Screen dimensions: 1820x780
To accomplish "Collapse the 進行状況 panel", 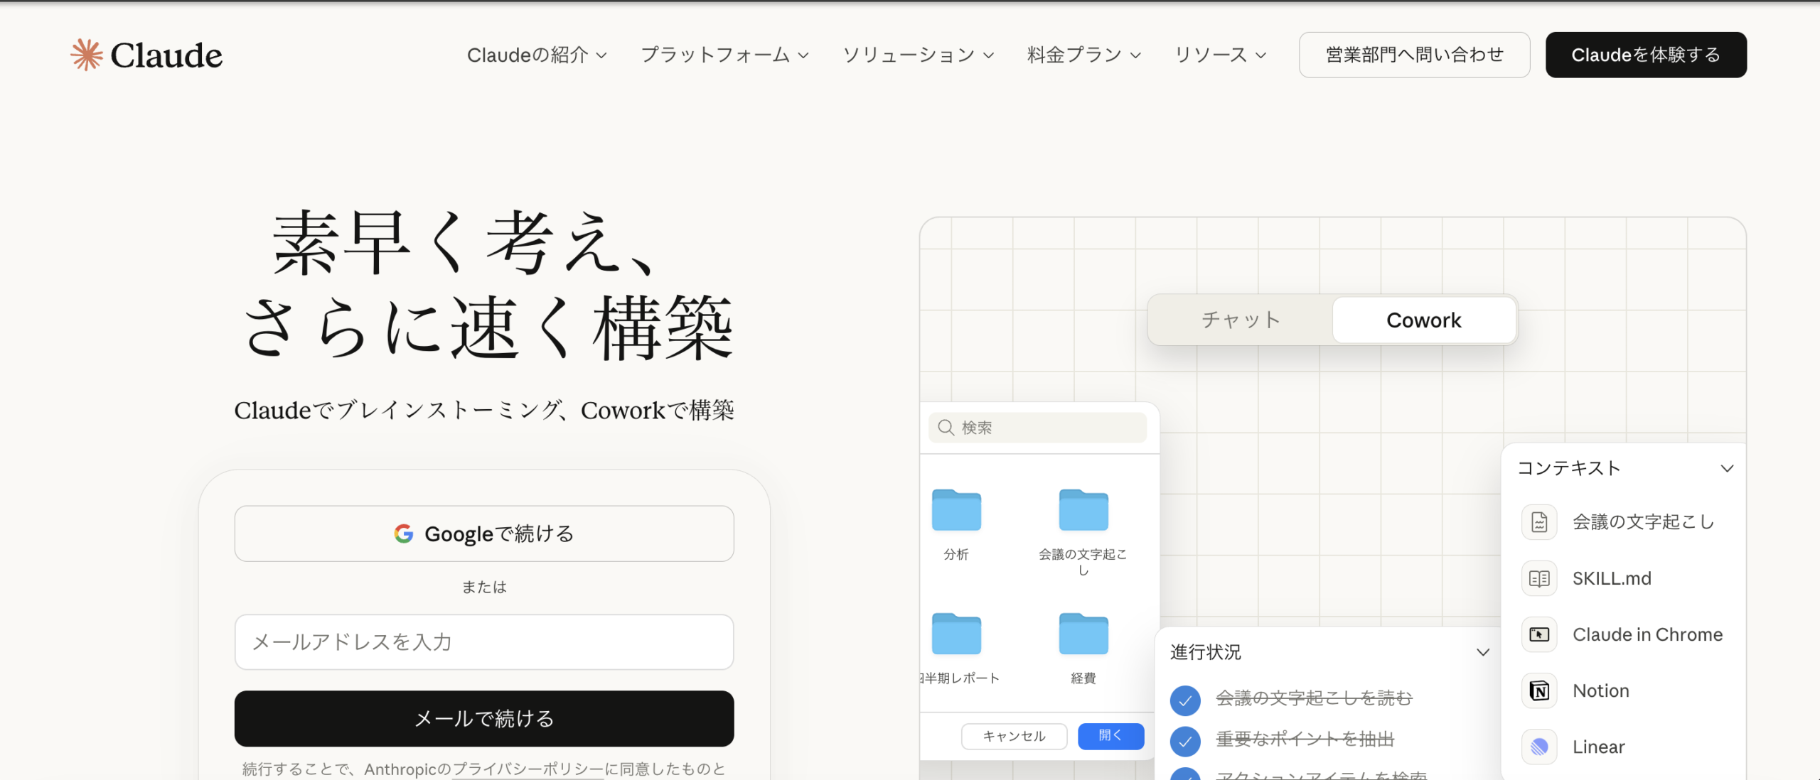I will [1483, 651].
